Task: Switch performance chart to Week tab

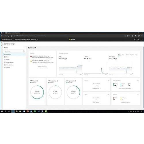Action: click(x=127, y=55)
